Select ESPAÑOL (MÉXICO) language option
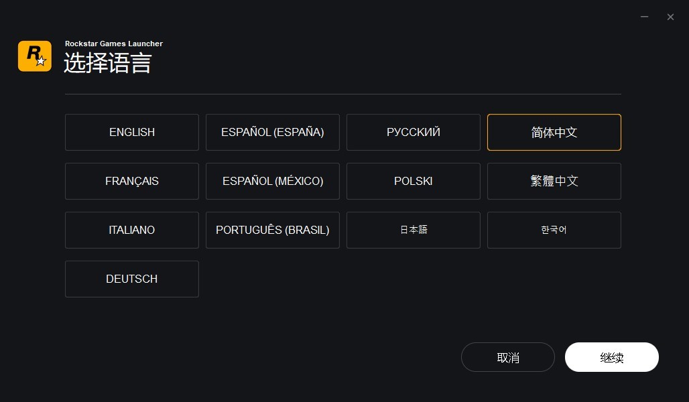This screenshot has width=689, height=402. (x=272, y=181)
